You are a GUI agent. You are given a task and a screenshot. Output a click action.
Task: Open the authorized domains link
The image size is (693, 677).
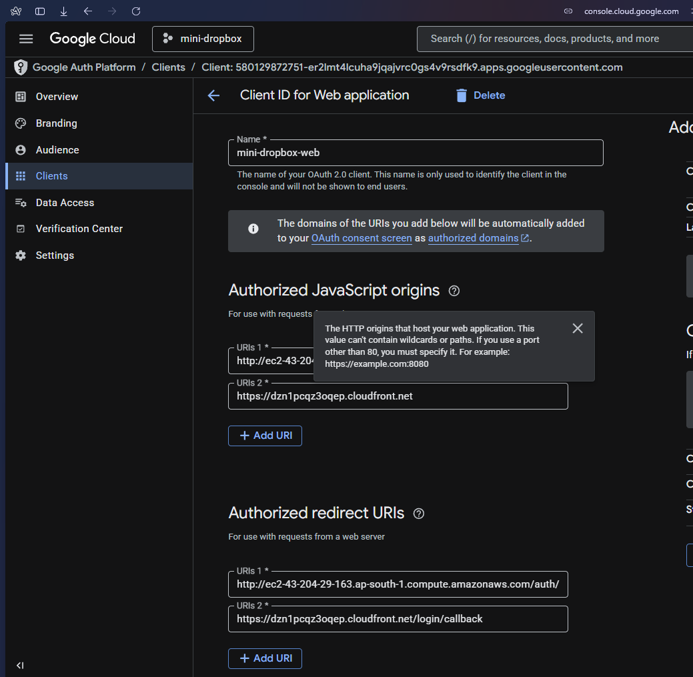pos(474,238)
